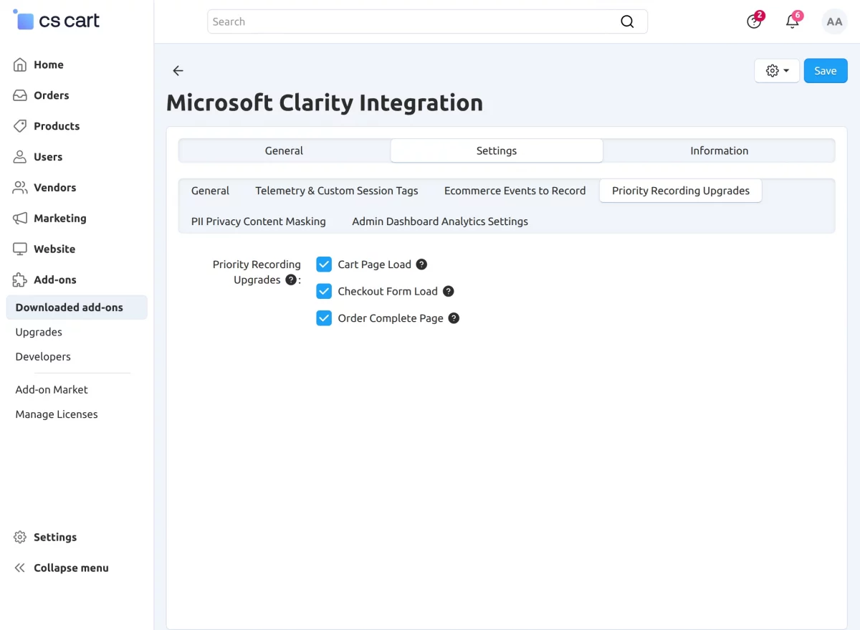Open the Information tab

(719, 151)
